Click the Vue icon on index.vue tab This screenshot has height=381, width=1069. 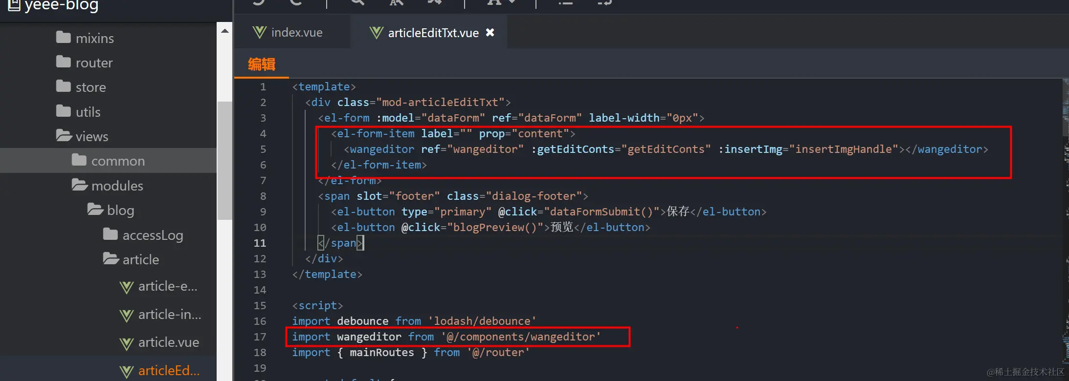point(260,33)
